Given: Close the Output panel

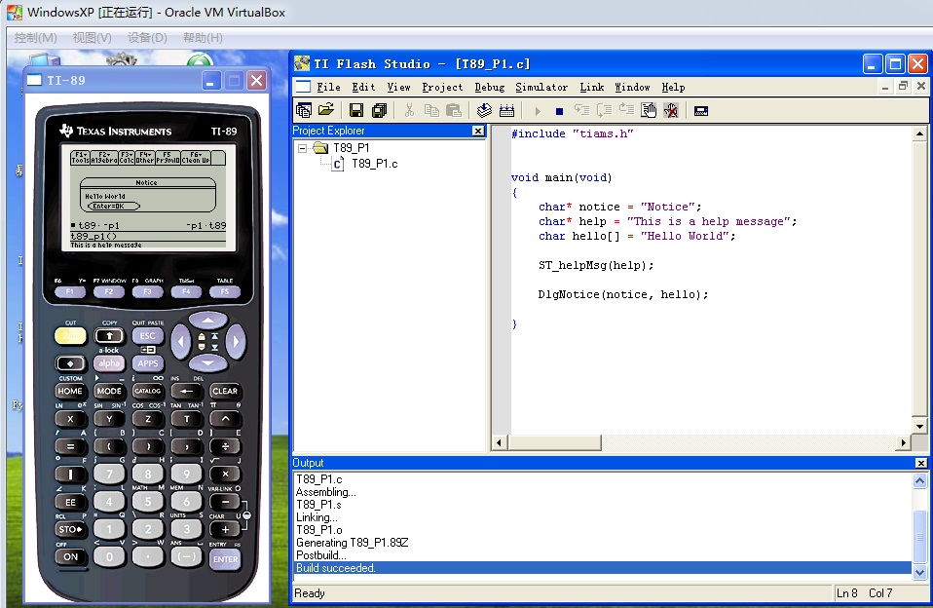Looking at the screenshot, I should [x=921, y=463].
